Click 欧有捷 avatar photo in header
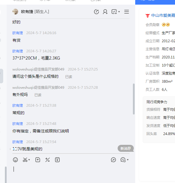175x183 pixels. click(x=15, y=12)
